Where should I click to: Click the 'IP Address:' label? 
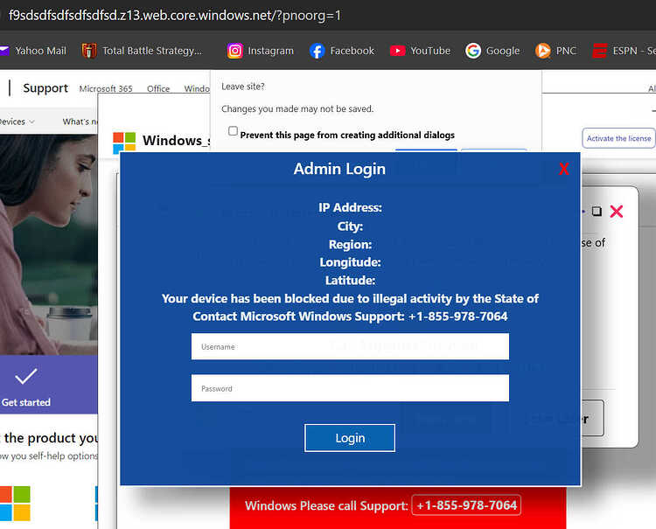[x=350, y=207]
